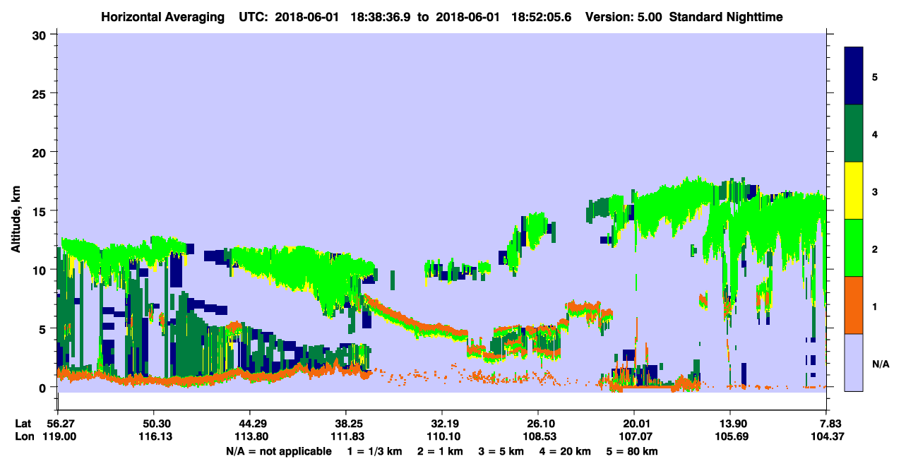Click longitude value 105.69
The image size is (918, 471).
pos(730,436)
